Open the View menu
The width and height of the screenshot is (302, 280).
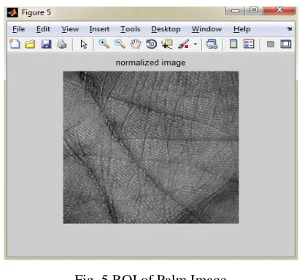point(70,29)
